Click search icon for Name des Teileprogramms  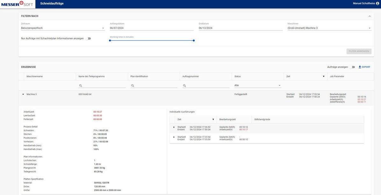(x=81, y=86)
